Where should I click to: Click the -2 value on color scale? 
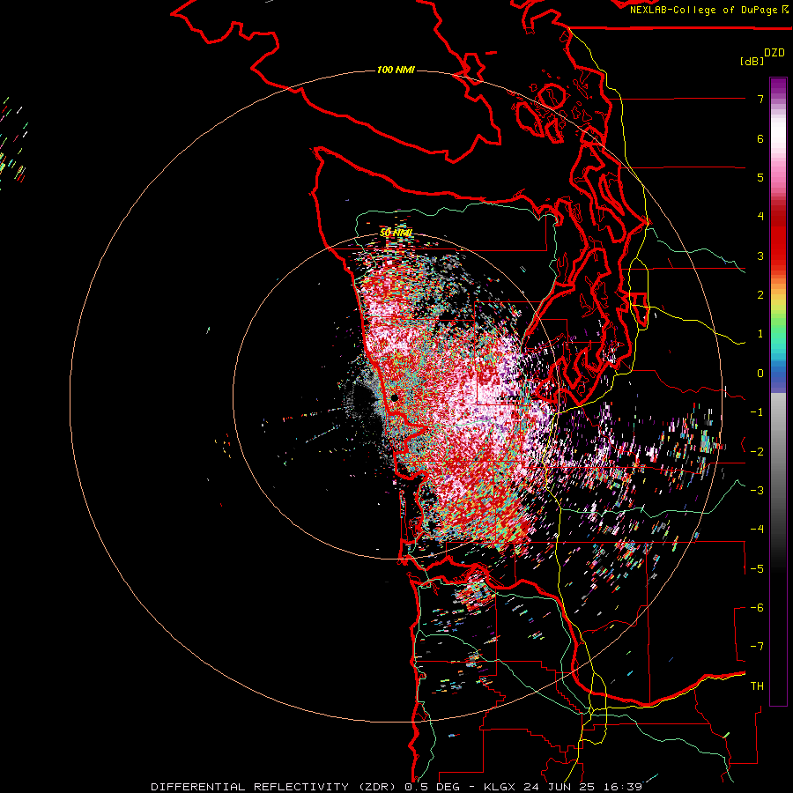coord(757,452)
